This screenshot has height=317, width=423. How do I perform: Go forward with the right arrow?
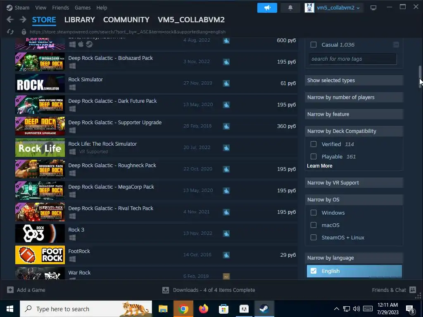pos(23,19)
